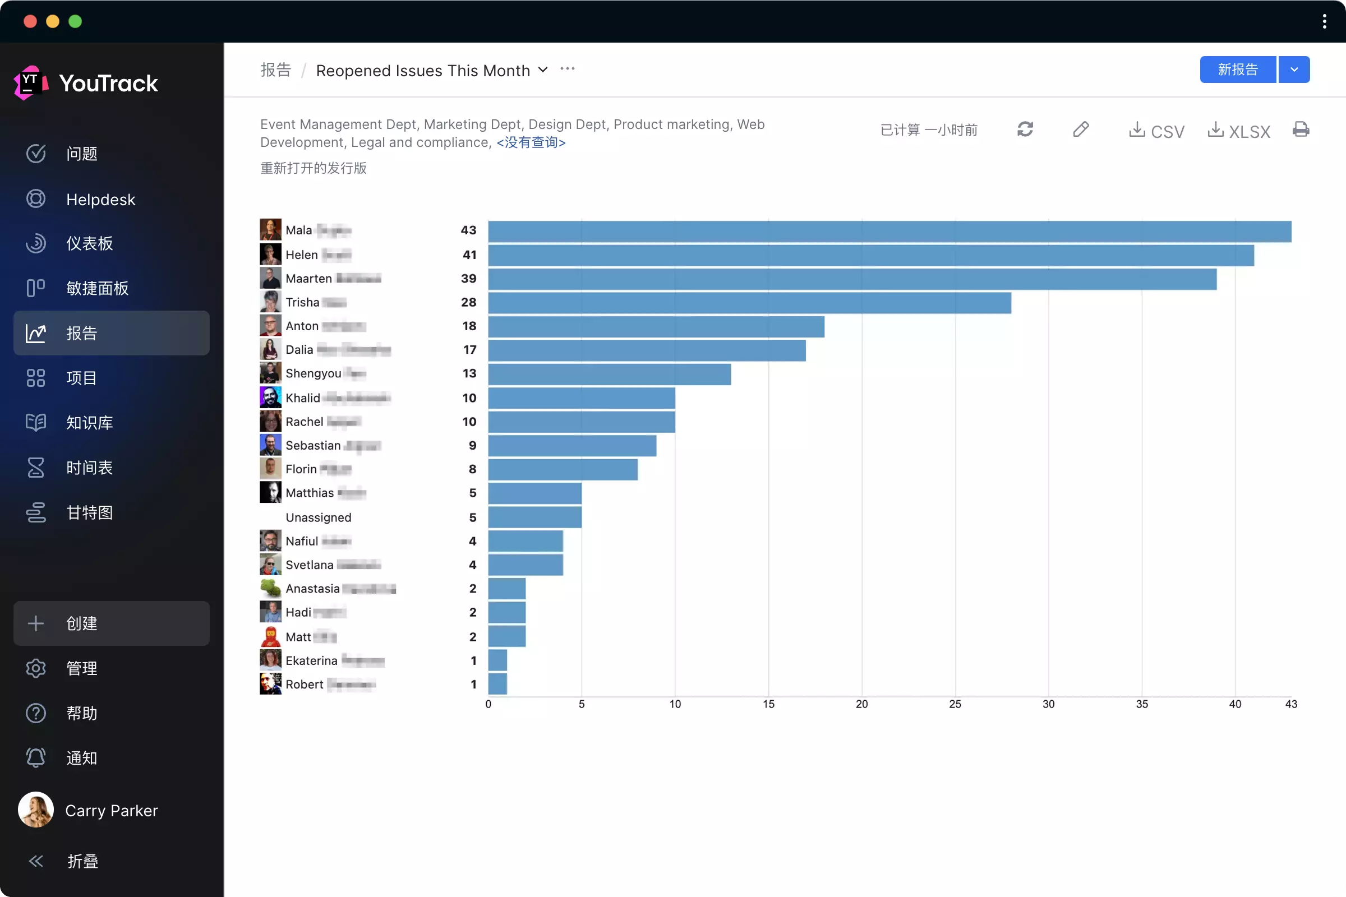Click Carry Parker's profile avatar

[x=36, y=810]
